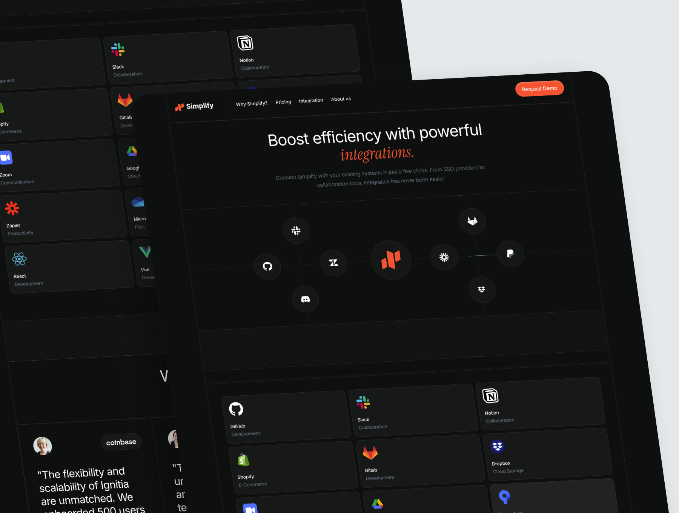Image resolution: width=679 pixels, height=513 pixels.
Task: Click Slack icon on background page
Action: click(x=118, y=49)
